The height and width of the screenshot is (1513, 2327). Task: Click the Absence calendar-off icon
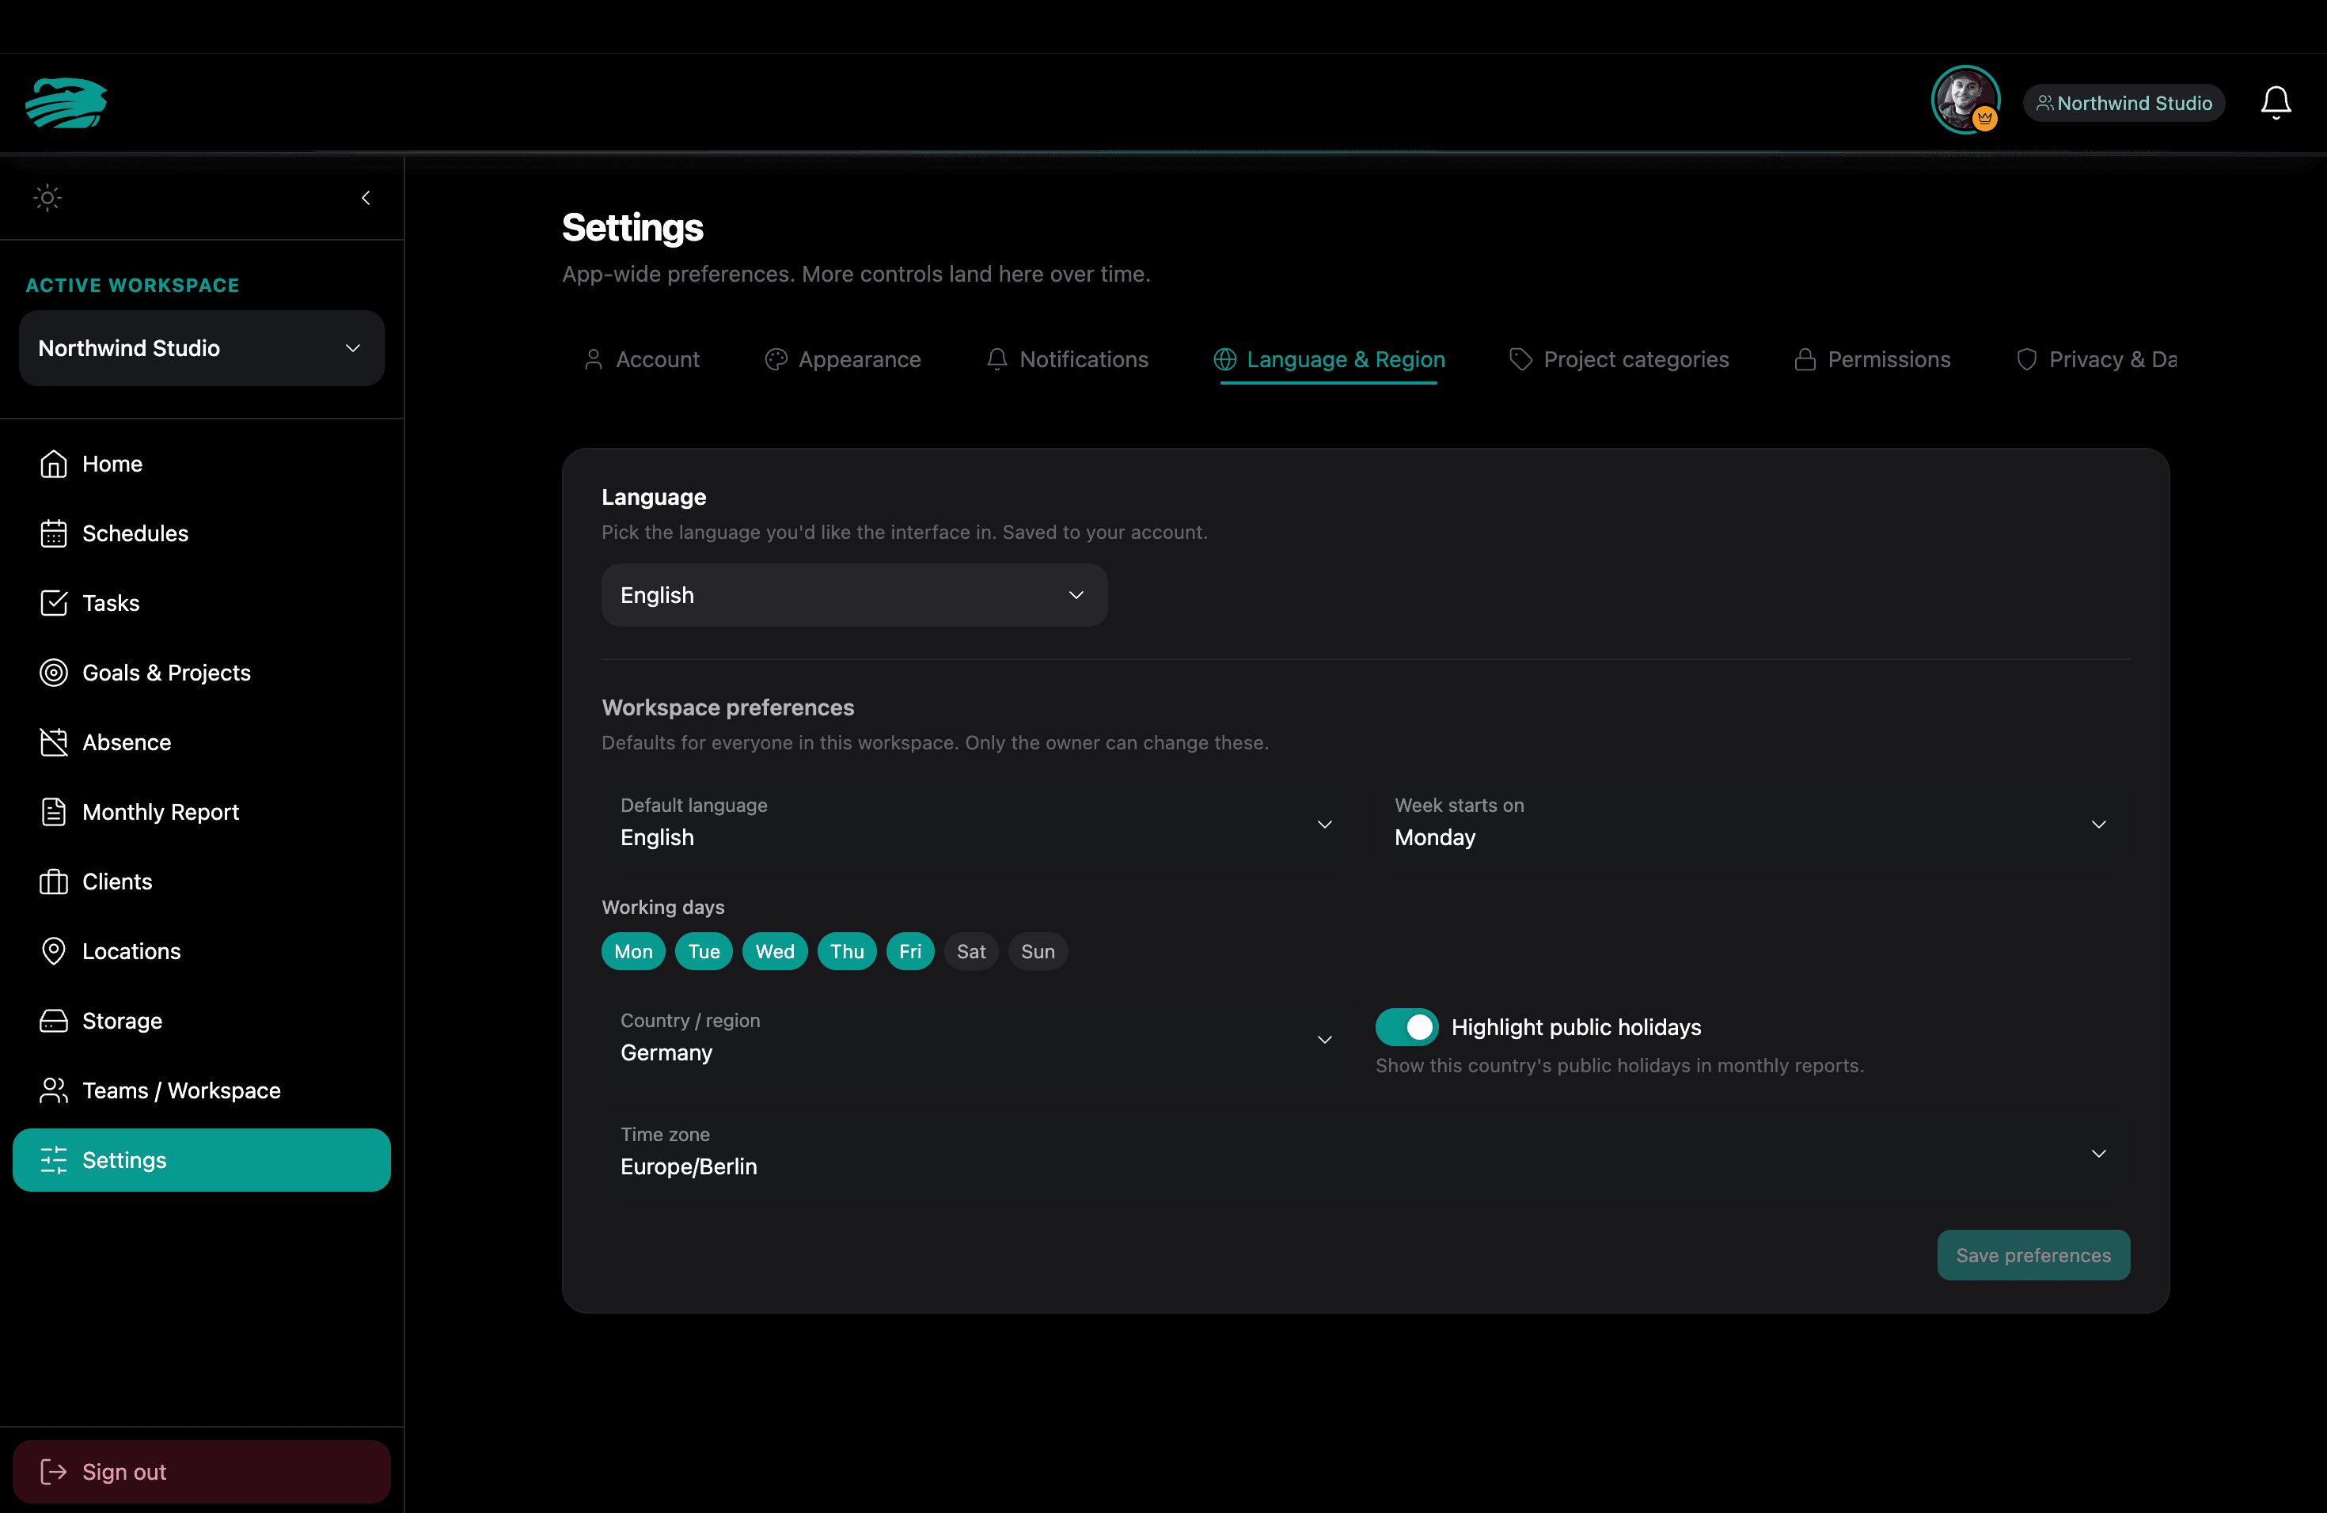[54, 741]
